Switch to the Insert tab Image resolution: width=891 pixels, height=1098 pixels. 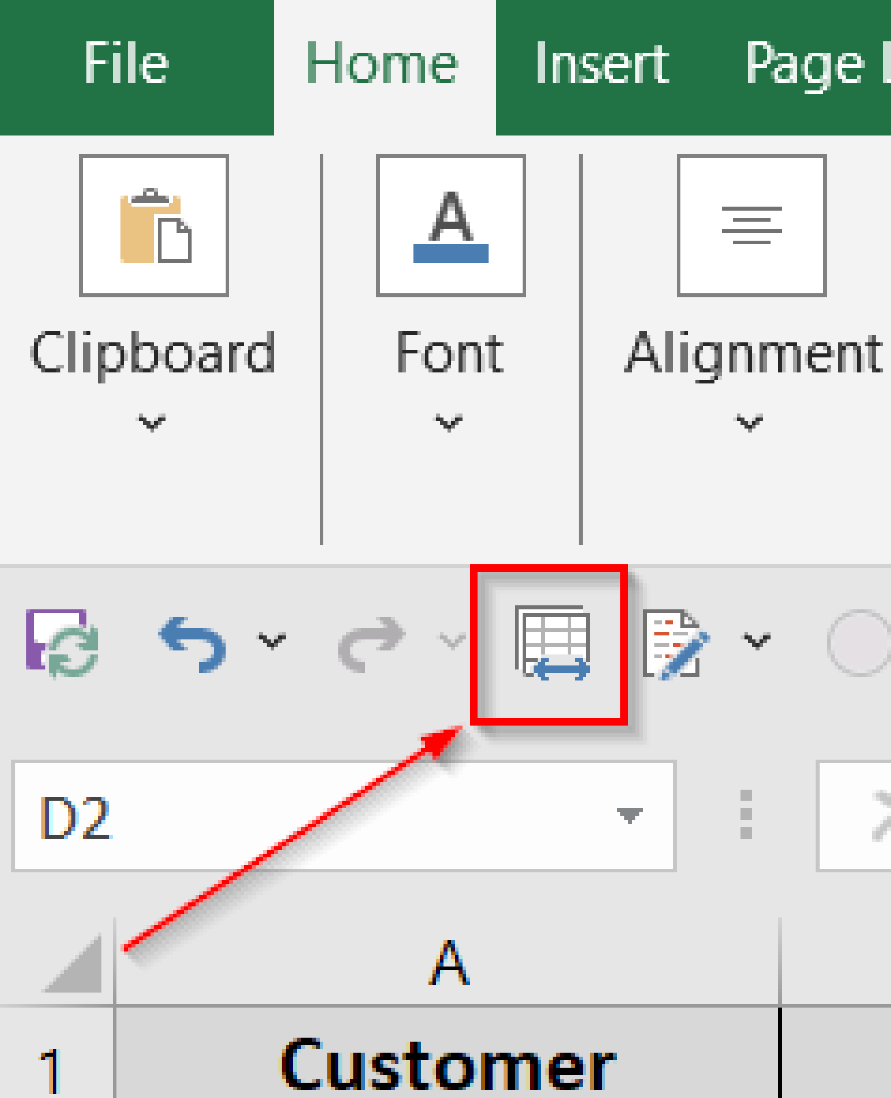tap(602, 64)
